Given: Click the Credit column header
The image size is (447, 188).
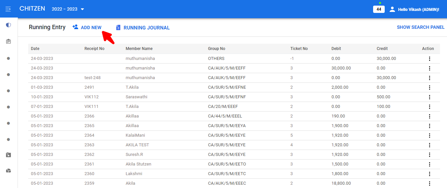Looking at the screenshot, I should 382,49.
